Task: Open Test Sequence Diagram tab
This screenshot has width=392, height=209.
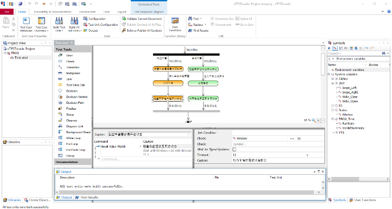Action: coord(149,12)
